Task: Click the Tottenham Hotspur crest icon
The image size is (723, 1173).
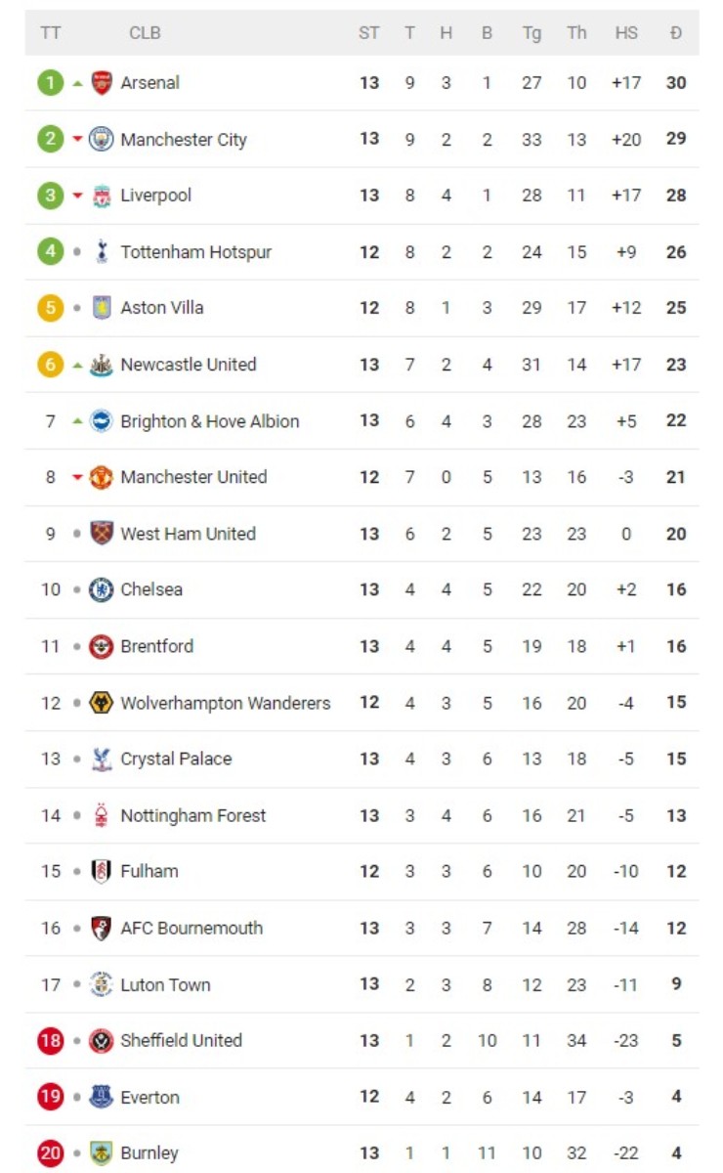Action: pyautogui.click(x=102, y=252)
